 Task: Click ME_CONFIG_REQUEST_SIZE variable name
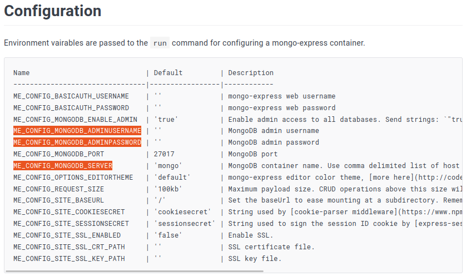point(58,189)
